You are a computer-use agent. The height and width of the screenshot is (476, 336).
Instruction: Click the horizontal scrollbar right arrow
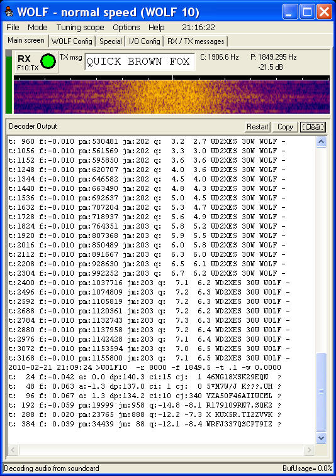tap(309, 450)
